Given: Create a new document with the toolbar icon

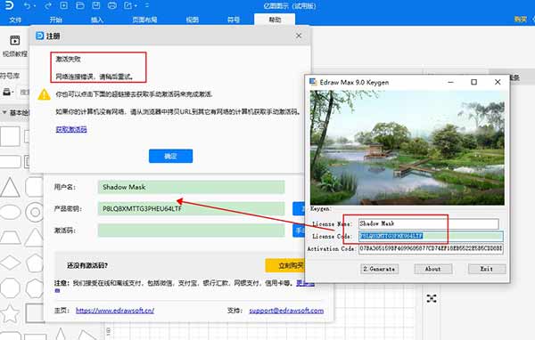Looking at the screenshot, I should pos(64,5).
